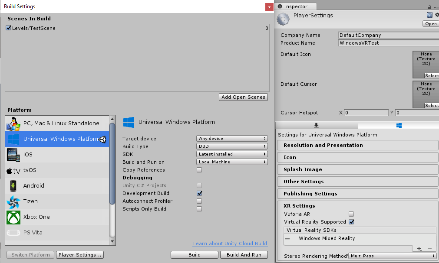
Task: Enable the Copy References checkbox
Action: point(199,170)
